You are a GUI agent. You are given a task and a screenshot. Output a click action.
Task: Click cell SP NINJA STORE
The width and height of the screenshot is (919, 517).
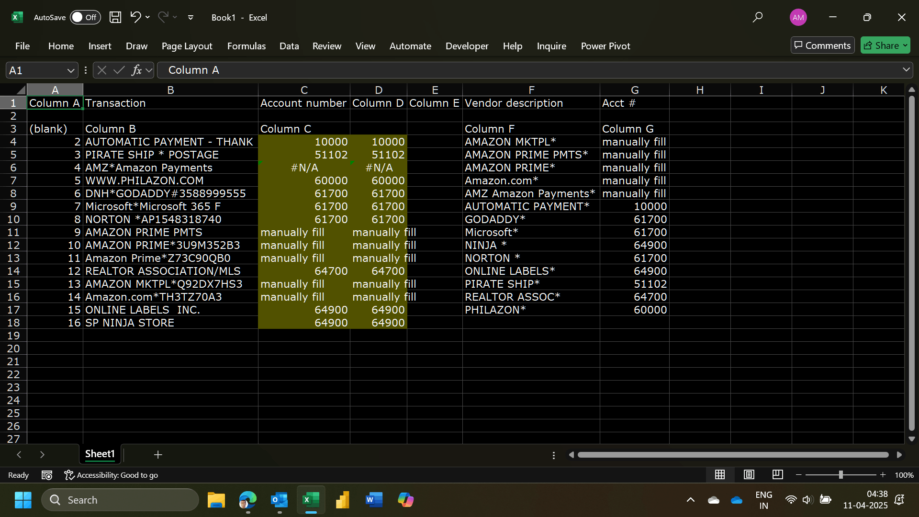coord(170,323)
